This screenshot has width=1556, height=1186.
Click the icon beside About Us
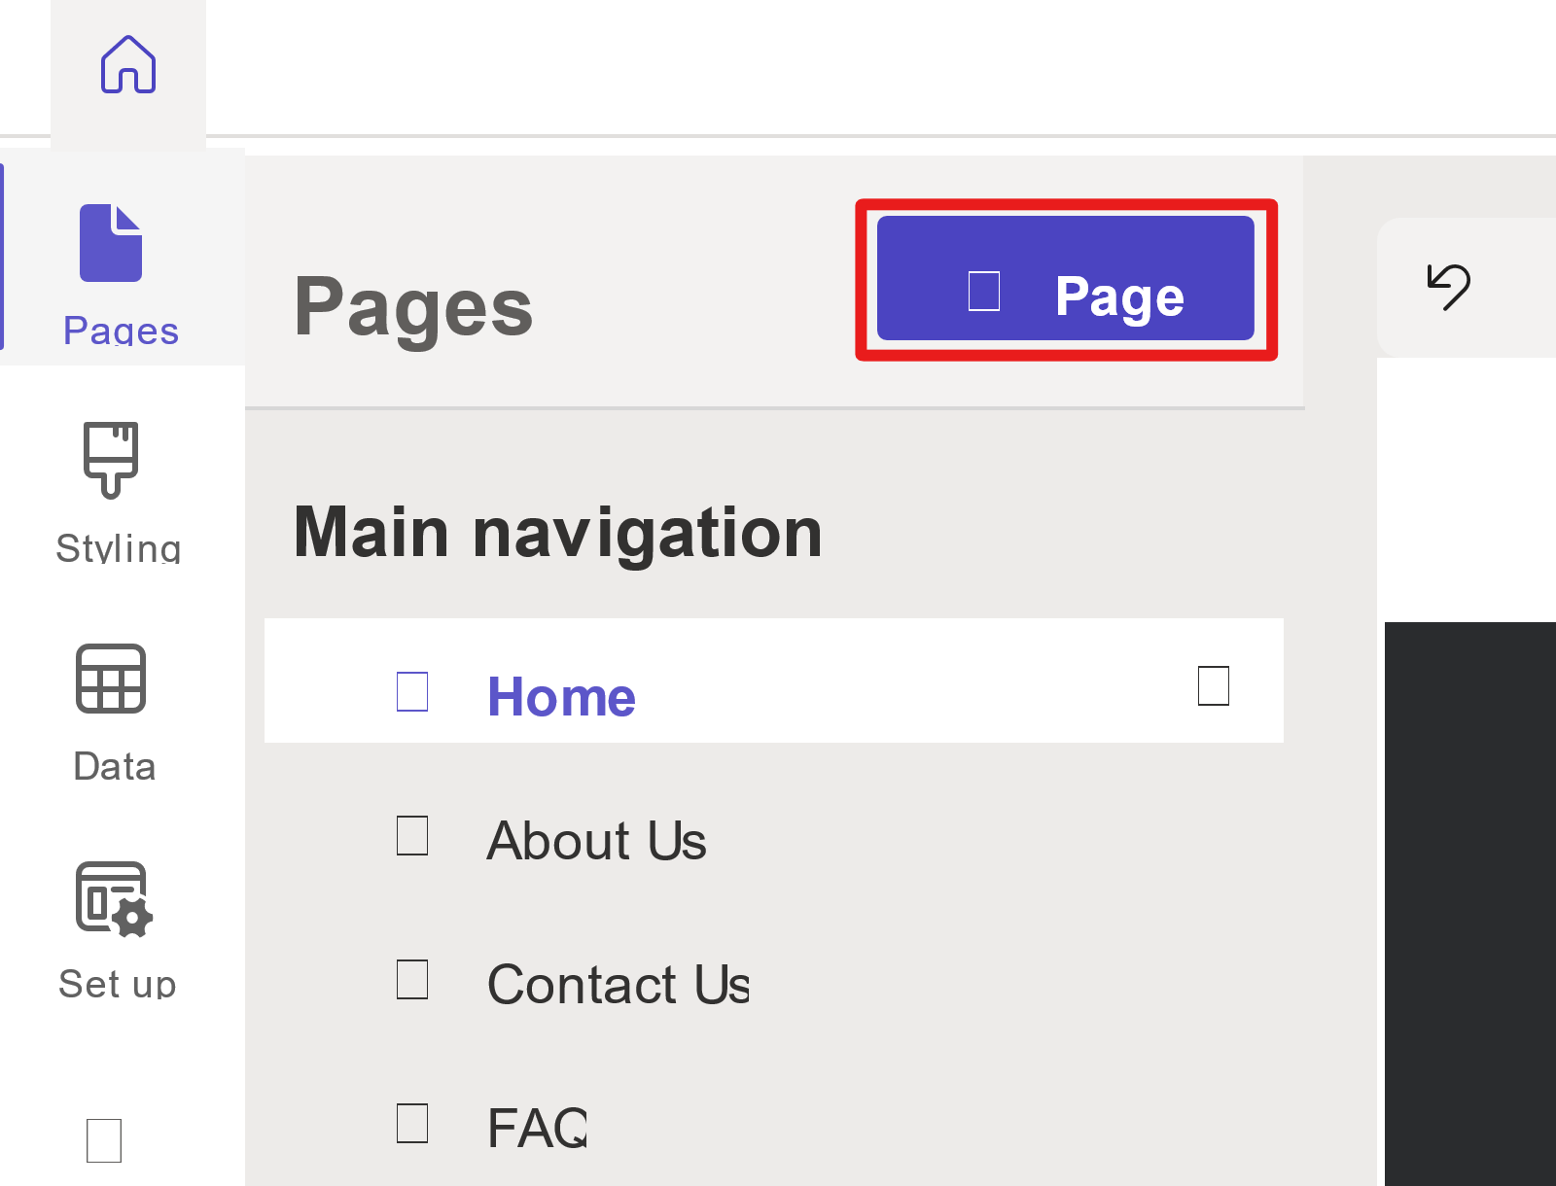coord(412,835)
